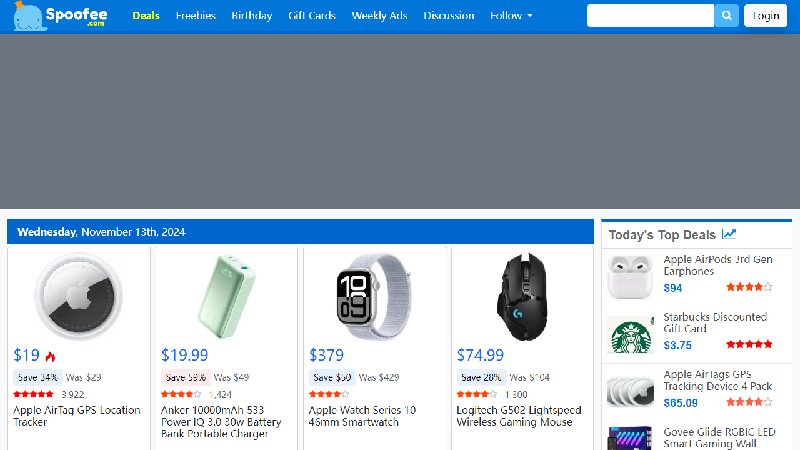Click the Apple Watch Series 10 image
Screen dimensions: 800x450
point(374,297)
